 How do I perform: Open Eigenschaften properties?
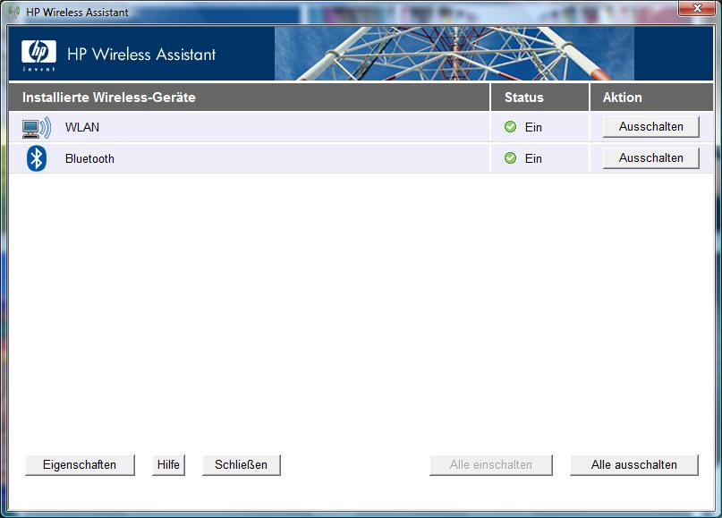(80, 465)
